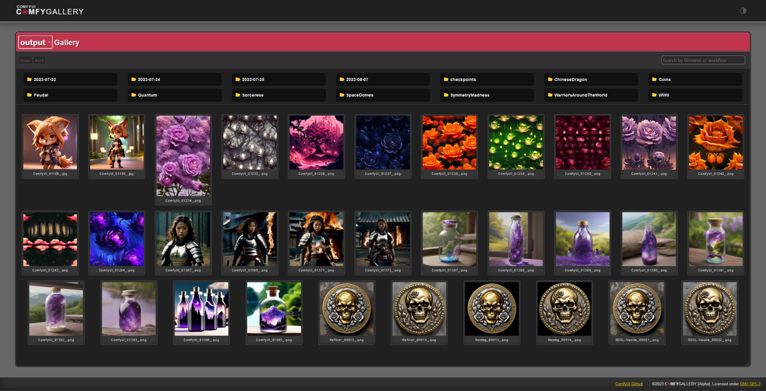This screenshot has width=766, height=391.
Task: Open the output folder dropdown
Action: point(34,41)
